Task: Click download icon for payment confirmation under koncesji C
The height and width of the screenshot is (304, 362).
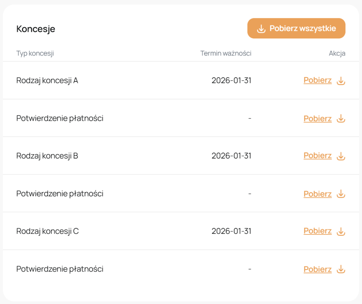Action: click(x=340, y=269)
